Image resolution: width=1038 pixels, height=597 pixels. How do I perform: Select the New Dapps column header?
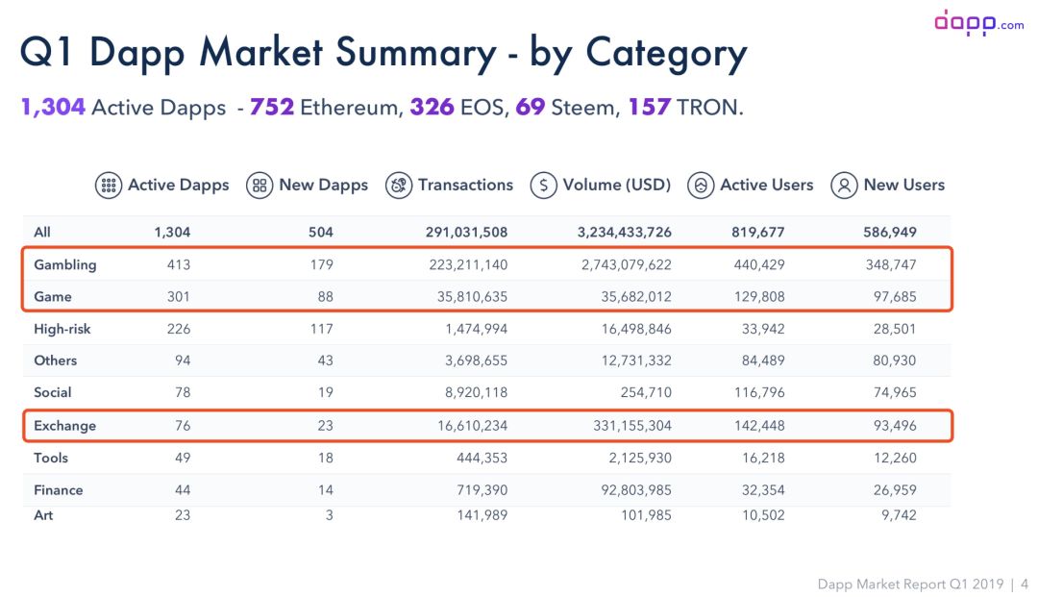pos(323,186)
